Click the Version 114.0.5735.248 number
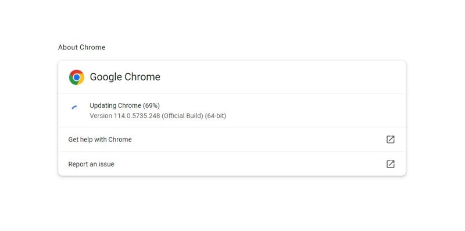Screen dimensions: 465x231 [137, 116]
